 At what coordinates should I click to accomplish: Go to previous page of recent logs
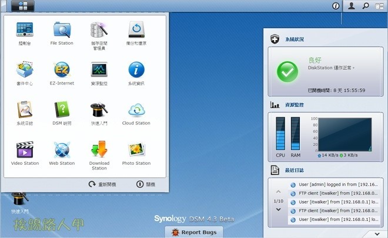[278, 192]
